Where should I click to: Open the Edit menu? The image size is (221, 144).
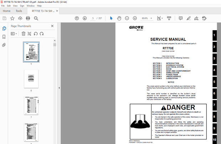pyautogui.click(x=9, y=6)
